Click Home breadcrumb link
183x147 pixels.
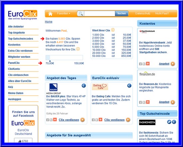coord(49,22)
